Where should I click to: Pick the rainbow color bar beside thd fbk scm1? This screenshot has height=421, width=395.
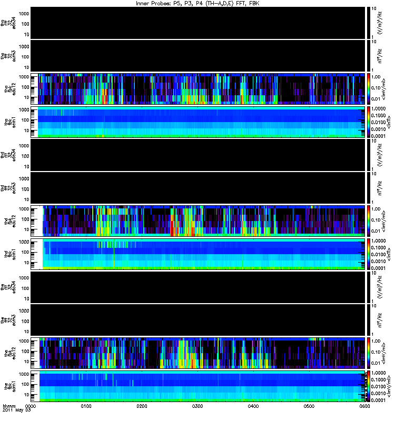(369, 254)
